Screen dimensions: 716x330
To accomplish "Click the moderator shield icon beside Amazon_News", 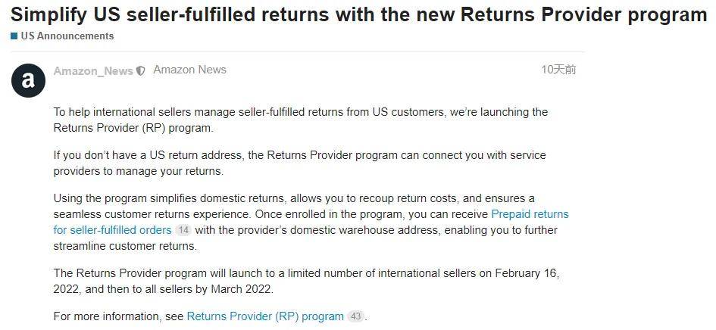I will (x=141, y=71).
